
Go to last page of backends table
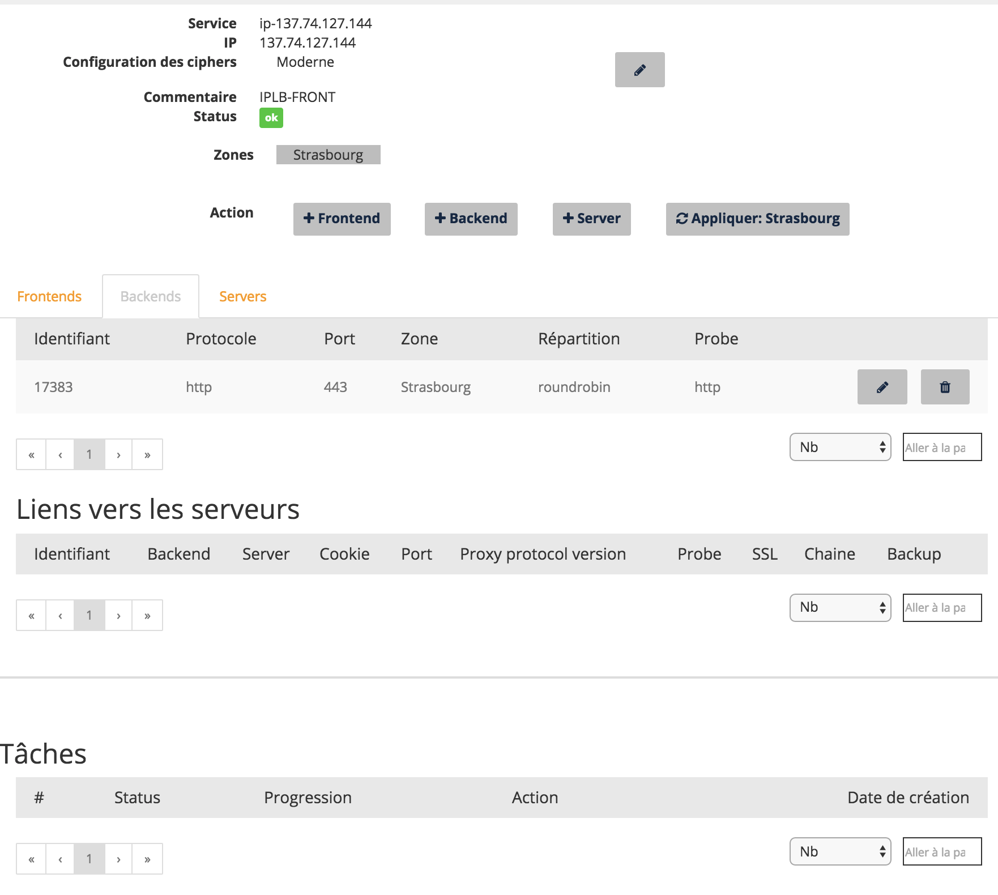point(147,454)
